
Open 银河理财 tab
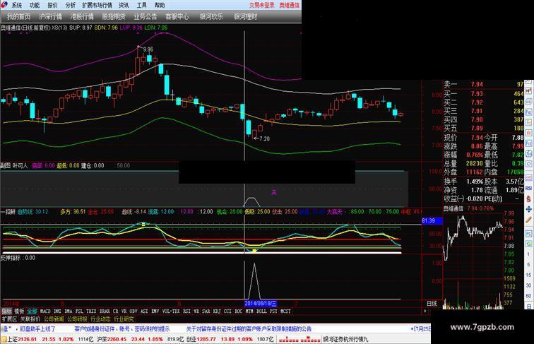coord(246,16)
